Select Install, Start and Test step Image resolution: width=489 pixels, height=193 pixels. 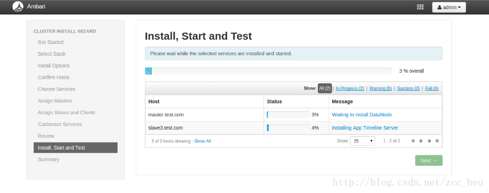coord(76,148)
